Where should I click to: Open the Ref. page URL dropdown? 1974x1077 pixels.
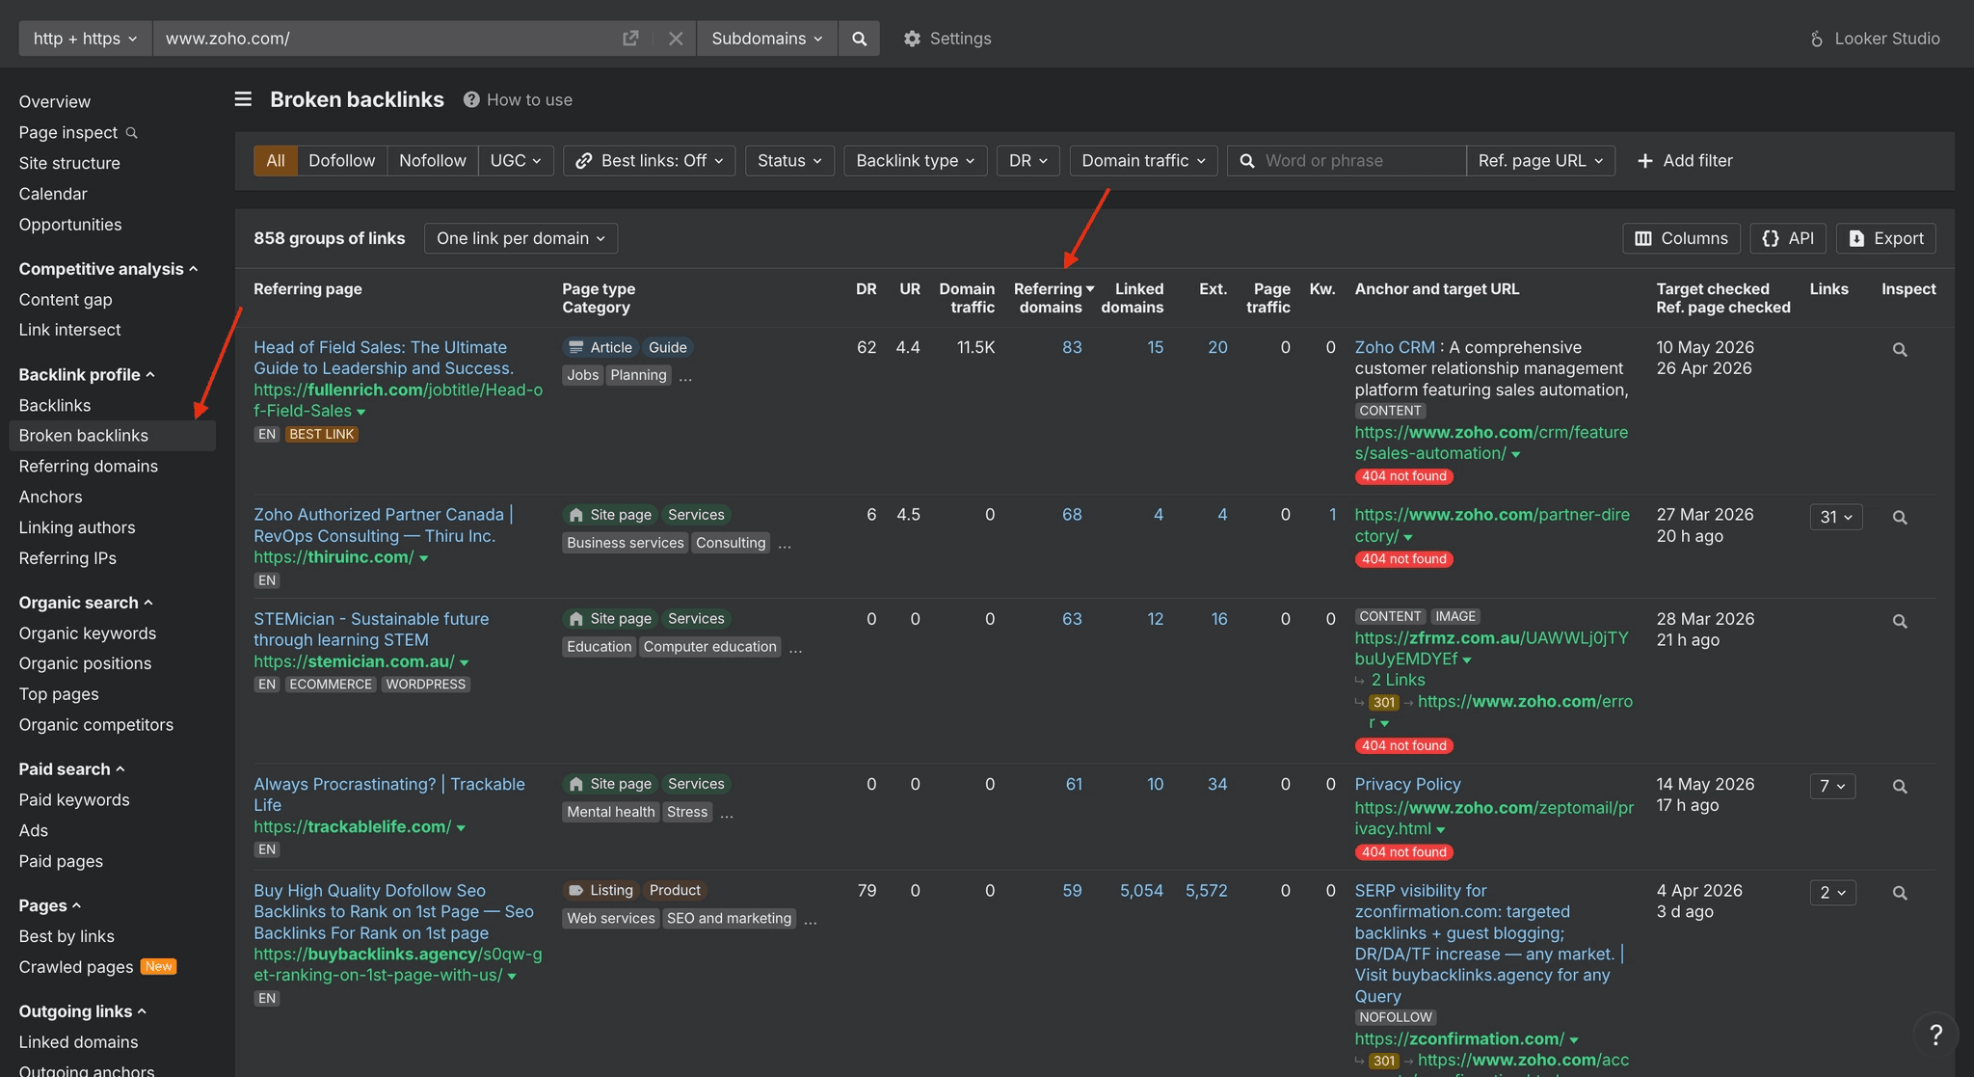pyautogui.click(x=1540, y=161)
